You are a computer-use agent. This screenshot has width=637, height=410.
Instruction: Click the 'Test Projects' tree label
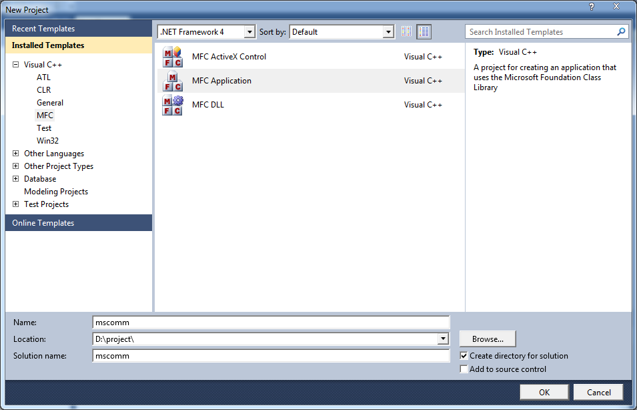click(x=46, y=204)
